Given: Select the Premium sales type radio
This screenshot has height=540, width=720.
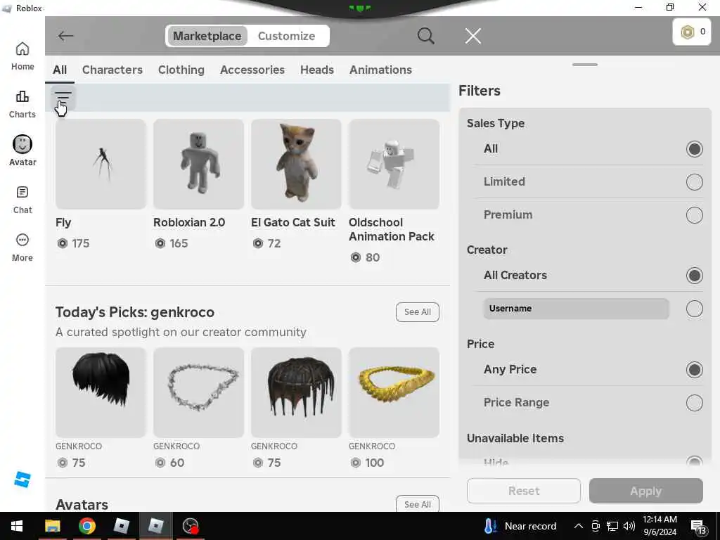Looking at the screenshot, I should pyautogui.click(x=694, y=215).
